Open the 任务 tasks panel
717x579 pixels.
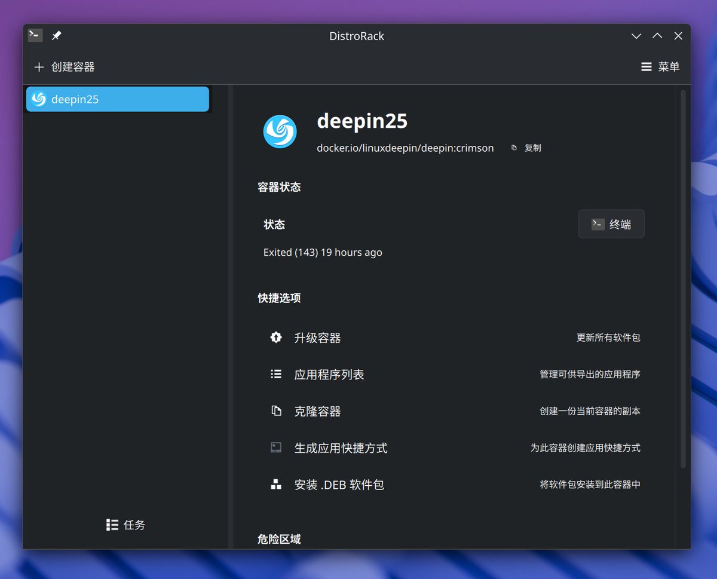coord(125,525)
